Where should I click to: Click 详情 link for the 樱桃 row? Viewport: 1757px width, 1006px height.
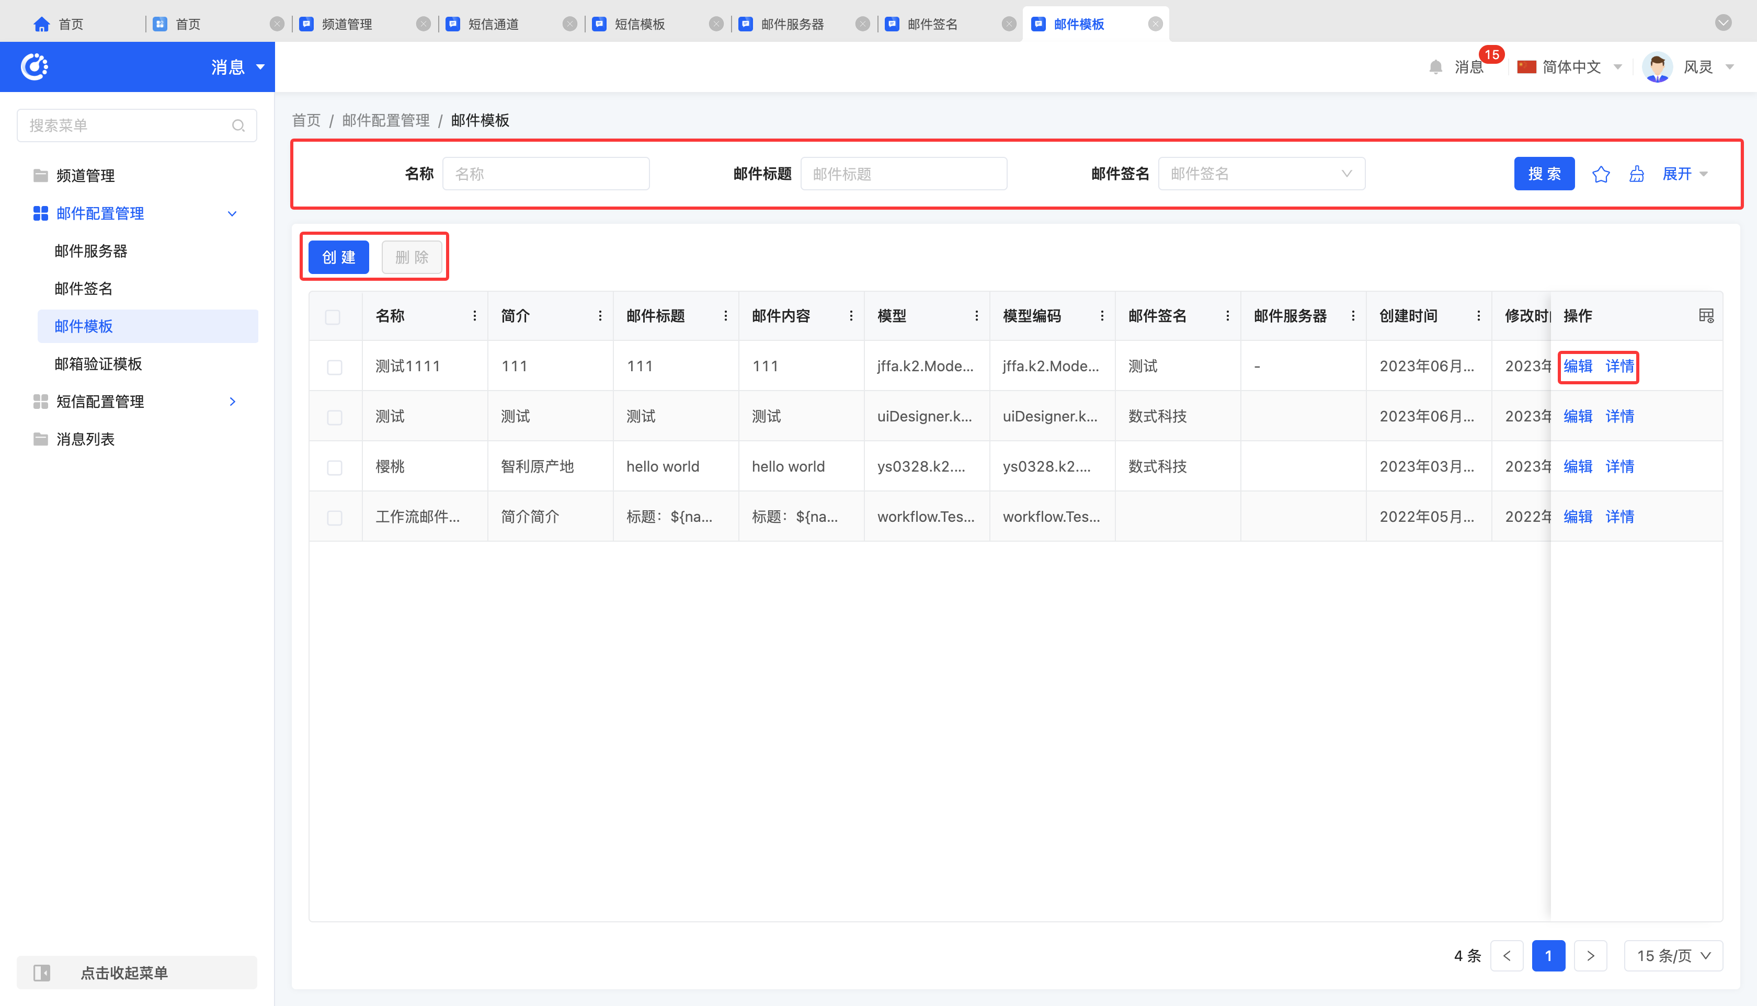pos(1619,466)
